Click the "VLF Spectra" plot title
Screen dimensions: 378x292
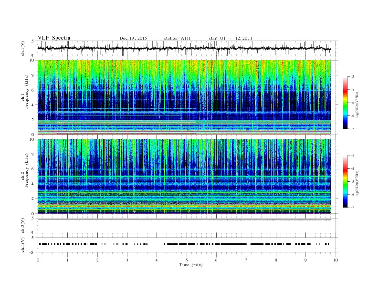coord(54,38)
